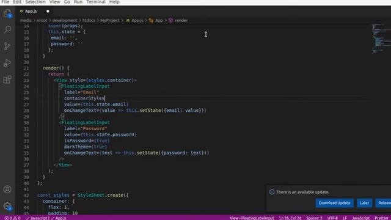Click the 'App.js' status bar item

59,218
